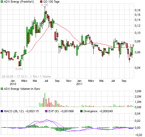Click the green ADX Energy legend swatch
145x137 pixels.
[x=2, y=2]
